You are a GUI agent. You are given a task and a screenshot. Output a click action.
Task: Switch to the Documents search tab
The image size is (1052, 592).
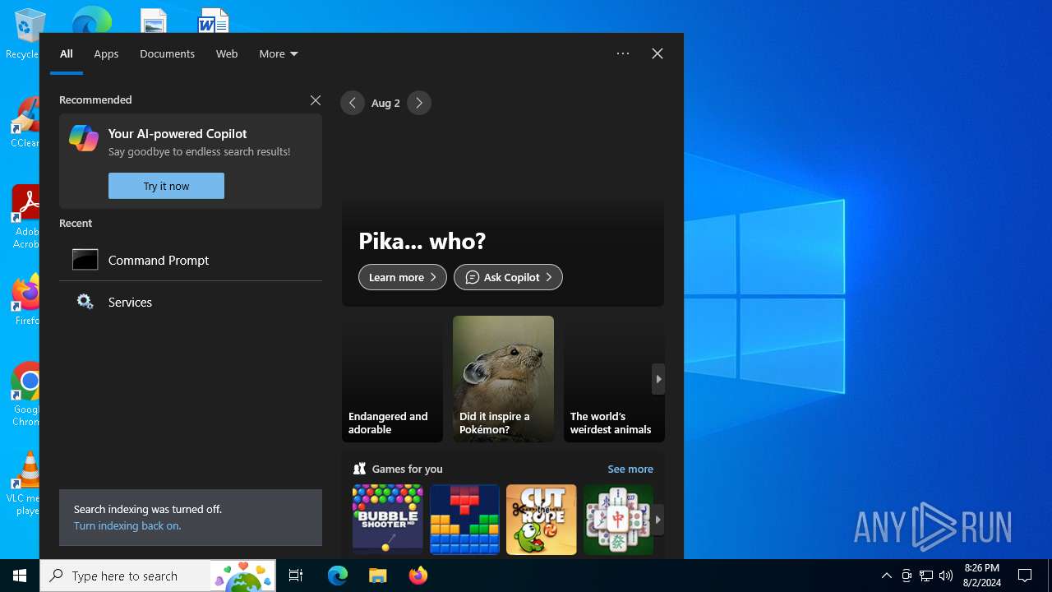pos(167,53)
